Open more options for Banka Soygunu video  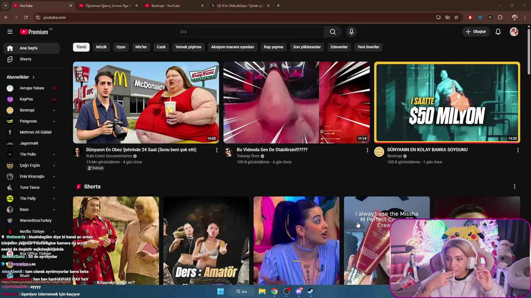(x=518, y=150)
